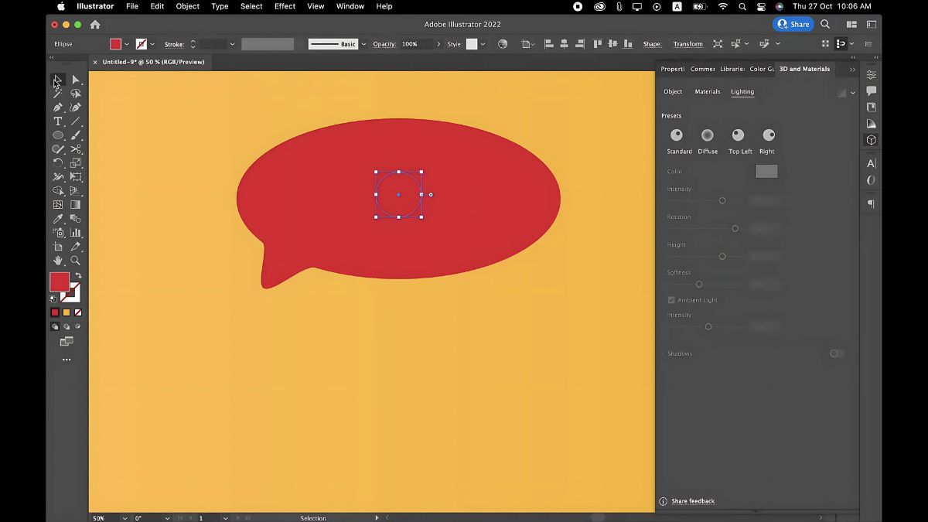Click the Share feedback link
928x522 pixels.
[x=693, y=501]
